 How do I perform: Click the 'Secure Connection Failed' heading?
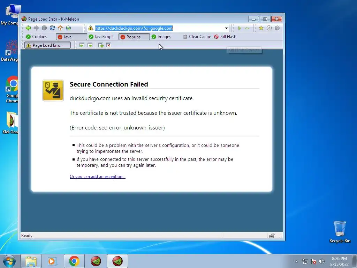click(x=109, y=84)
